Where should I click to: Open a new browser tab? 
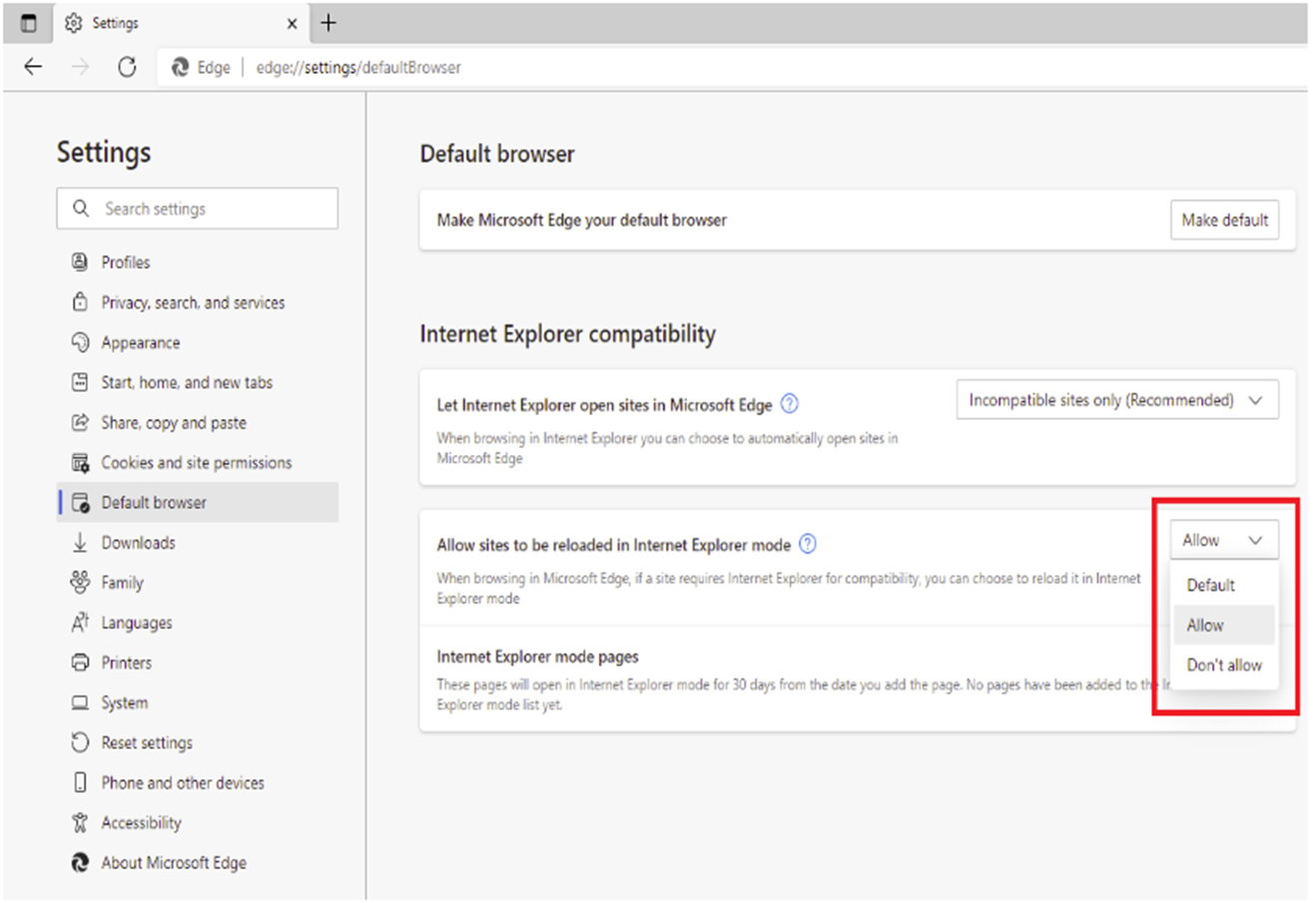[x=329, y=22]
